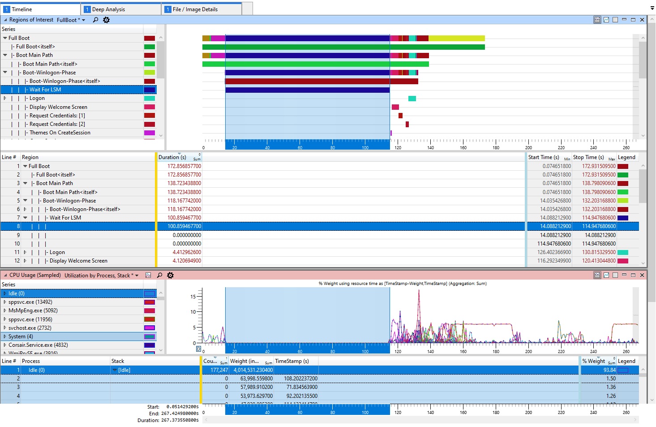
Task: Click bottom horizontal timeline scrollbar
Action: click(420, 420)
